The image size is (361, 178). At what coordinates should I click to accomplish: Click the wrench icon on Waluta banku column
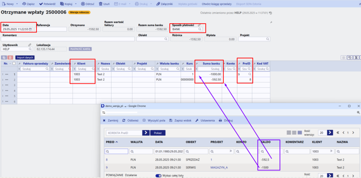point(157,63)
